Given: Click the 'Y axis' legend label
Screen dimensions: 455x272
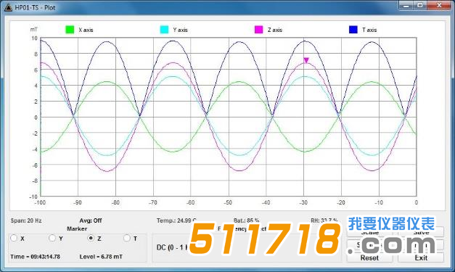Looking at the screenshot, I should click(180, 30).
